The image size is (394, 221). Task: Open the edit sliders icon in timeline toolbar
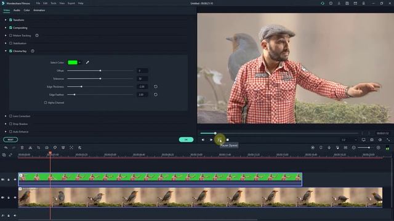pyautogui.click(x=79, y=148)
